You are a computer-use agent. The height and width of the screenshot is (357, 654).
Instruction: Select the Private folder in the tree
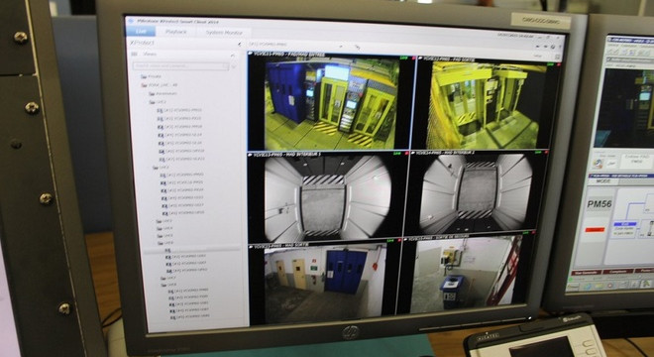tap(151, 76)
